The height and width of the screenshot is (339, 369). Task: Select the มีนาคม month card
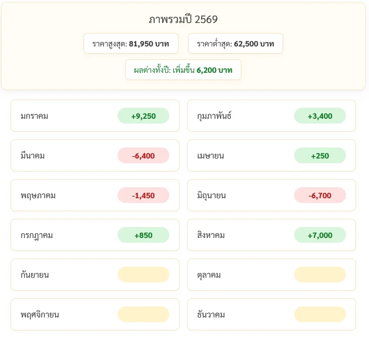point(95,156)
